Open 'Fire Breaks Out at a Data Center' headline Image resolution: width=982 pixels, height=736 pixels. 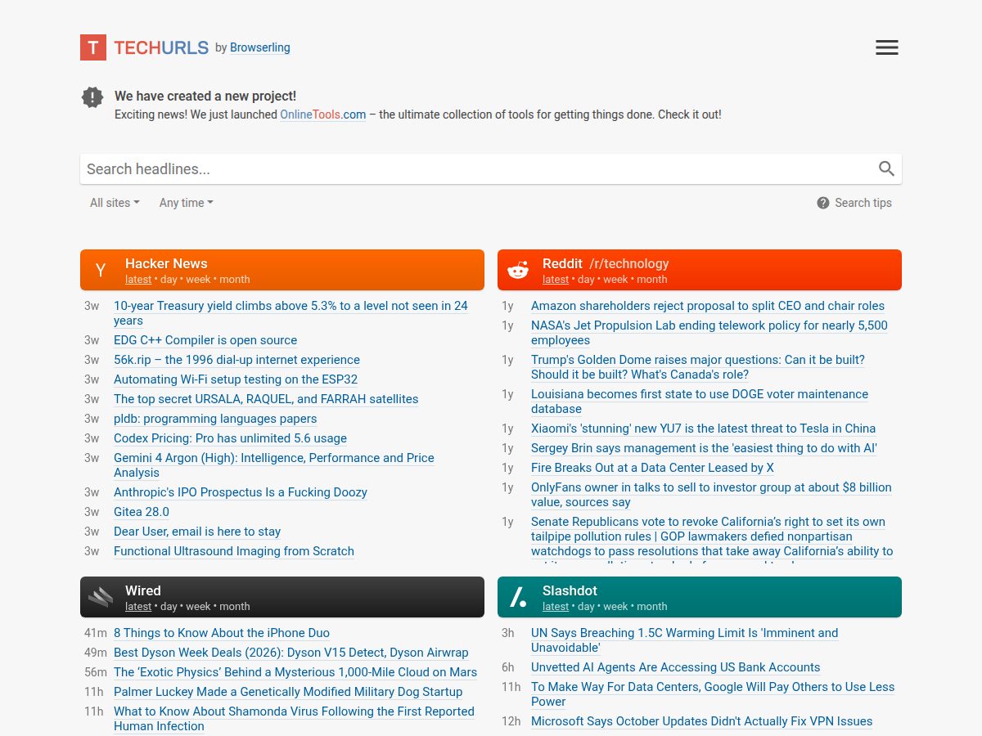pyautogui.click(x=652, y=468)
